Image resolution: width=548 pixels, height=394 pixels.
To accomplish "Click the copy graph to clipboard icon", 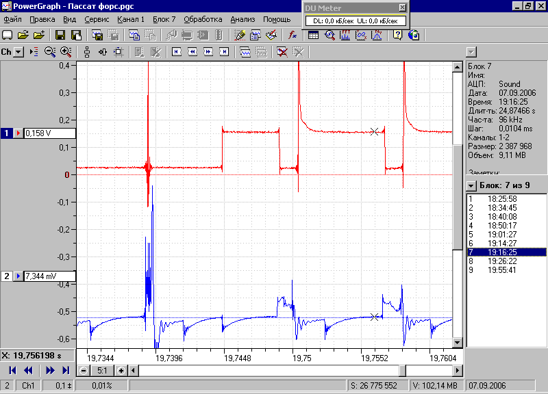I will point(134,35).
